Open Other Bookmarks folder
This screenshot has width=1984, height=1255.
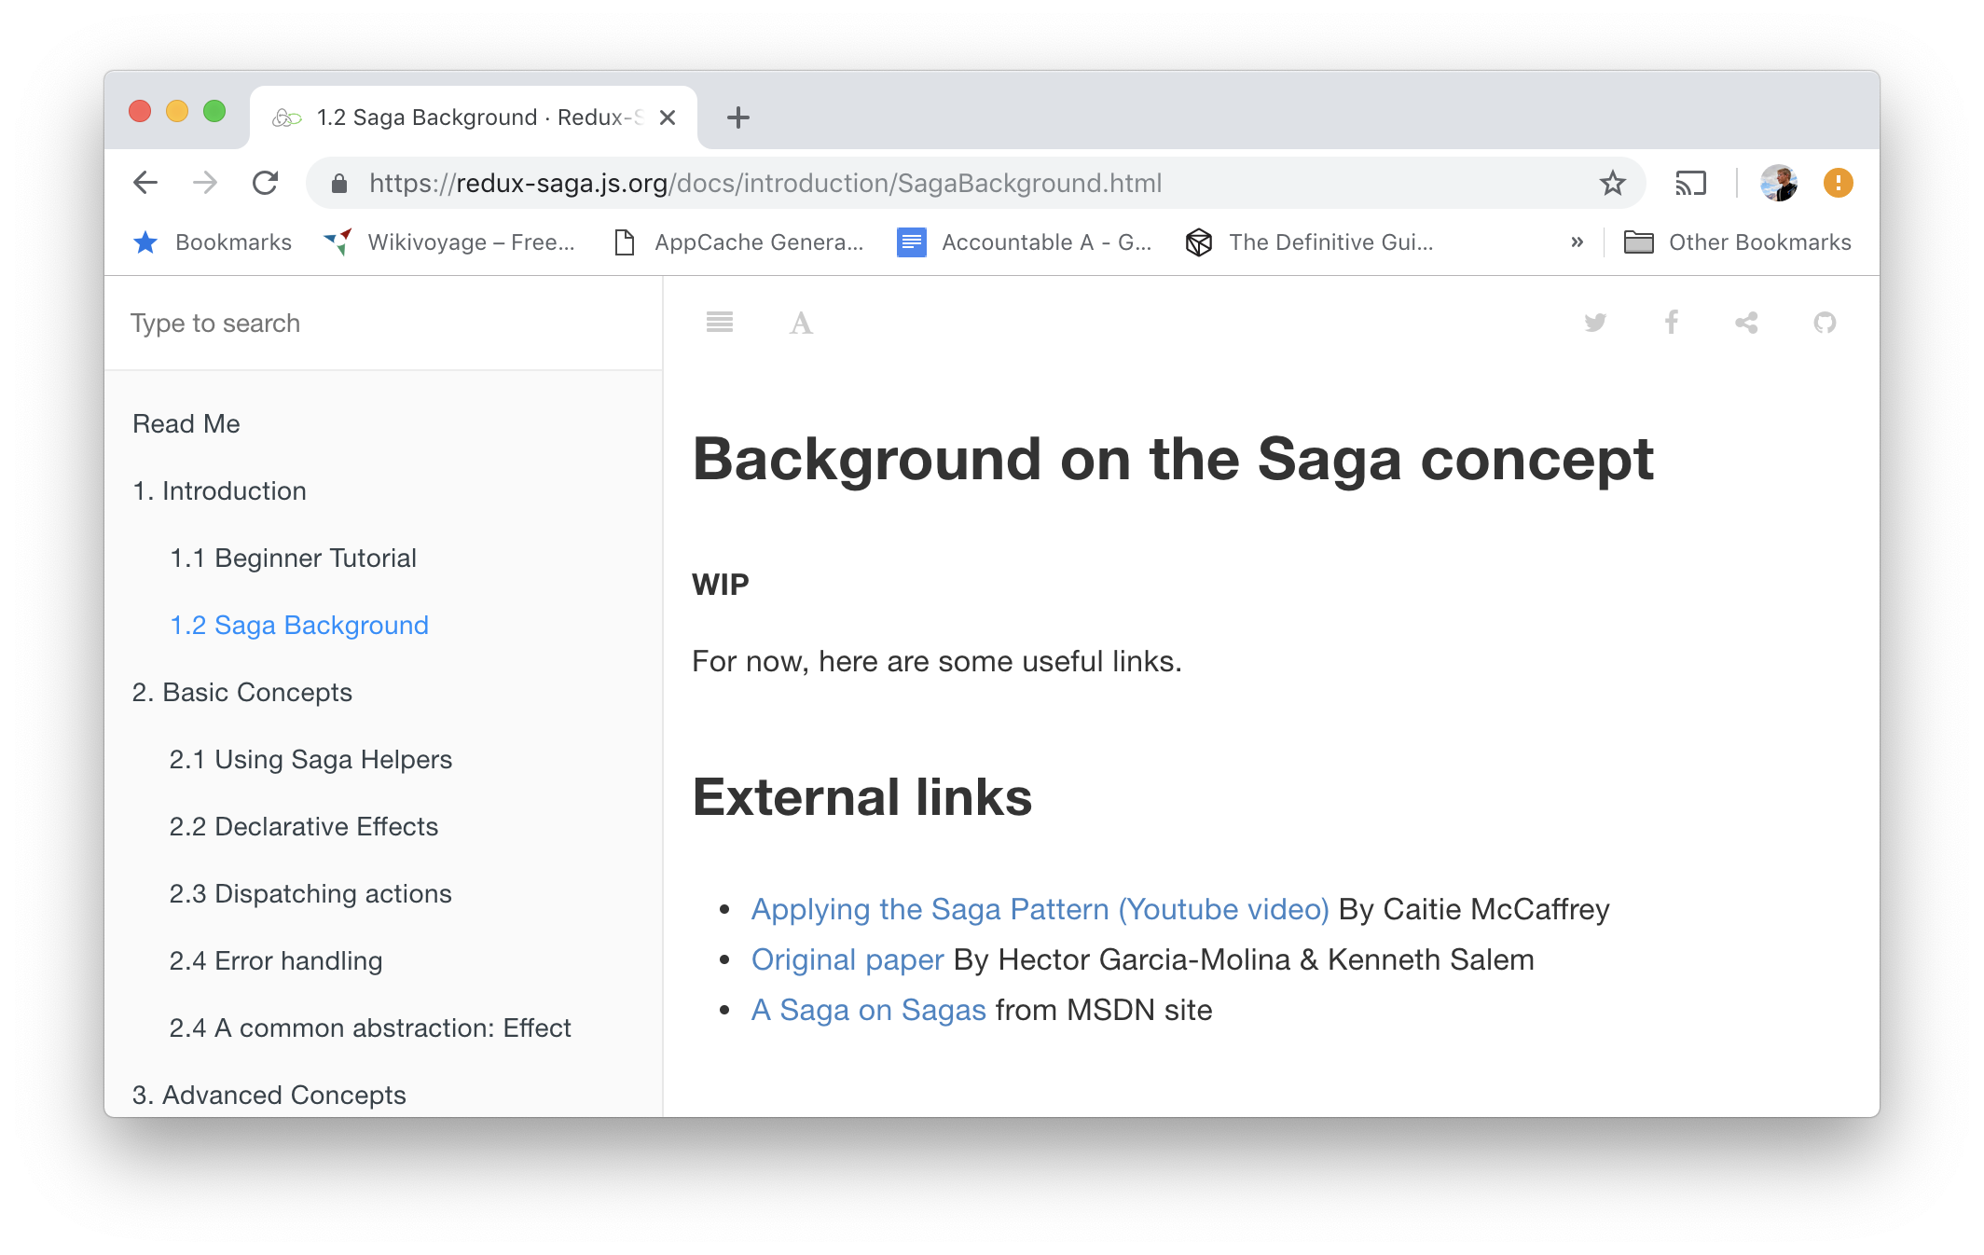1738,242
